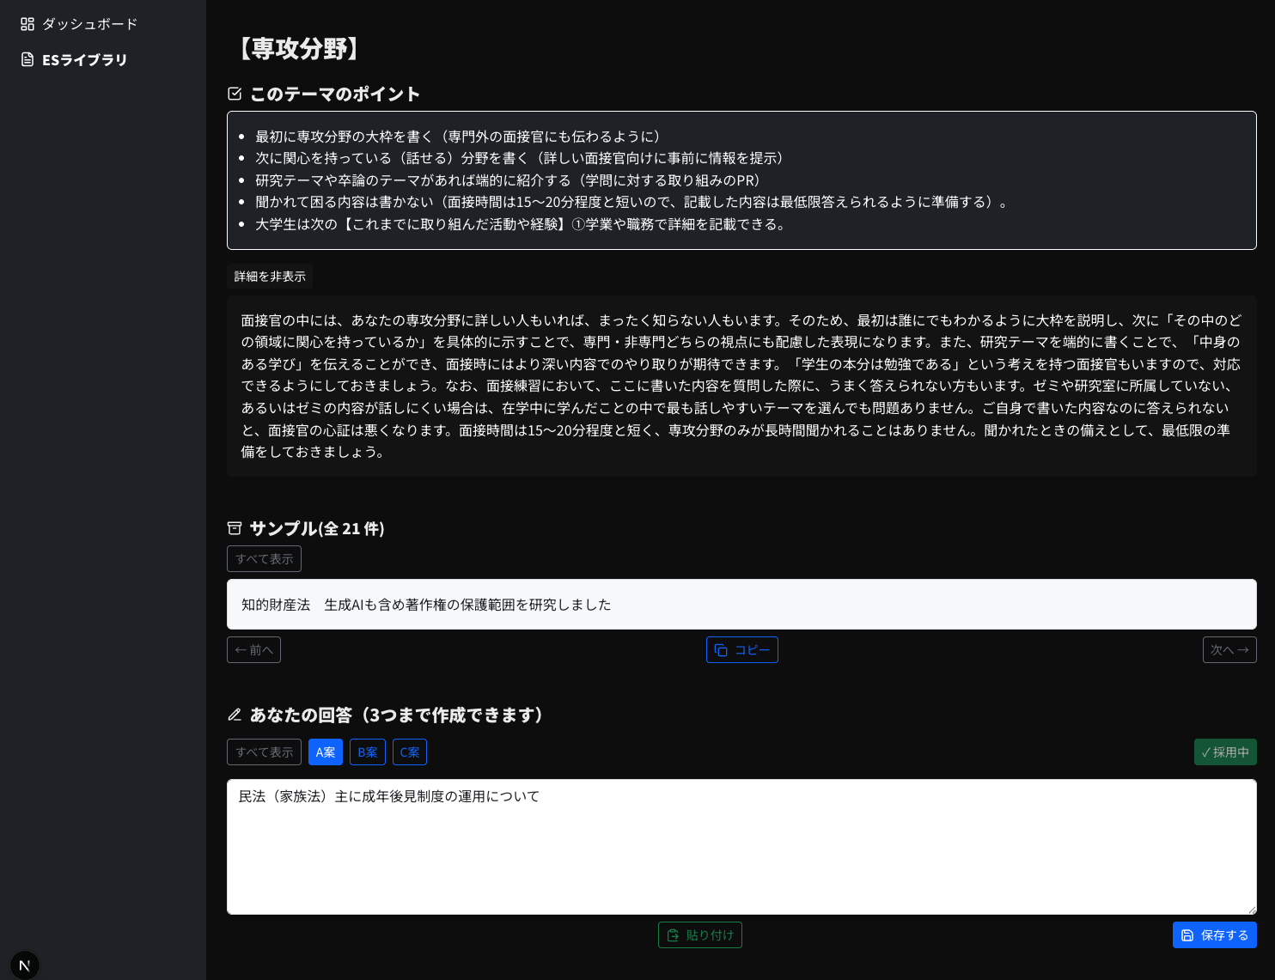Expand all samples with すべて表示

(x=264, y=559)
